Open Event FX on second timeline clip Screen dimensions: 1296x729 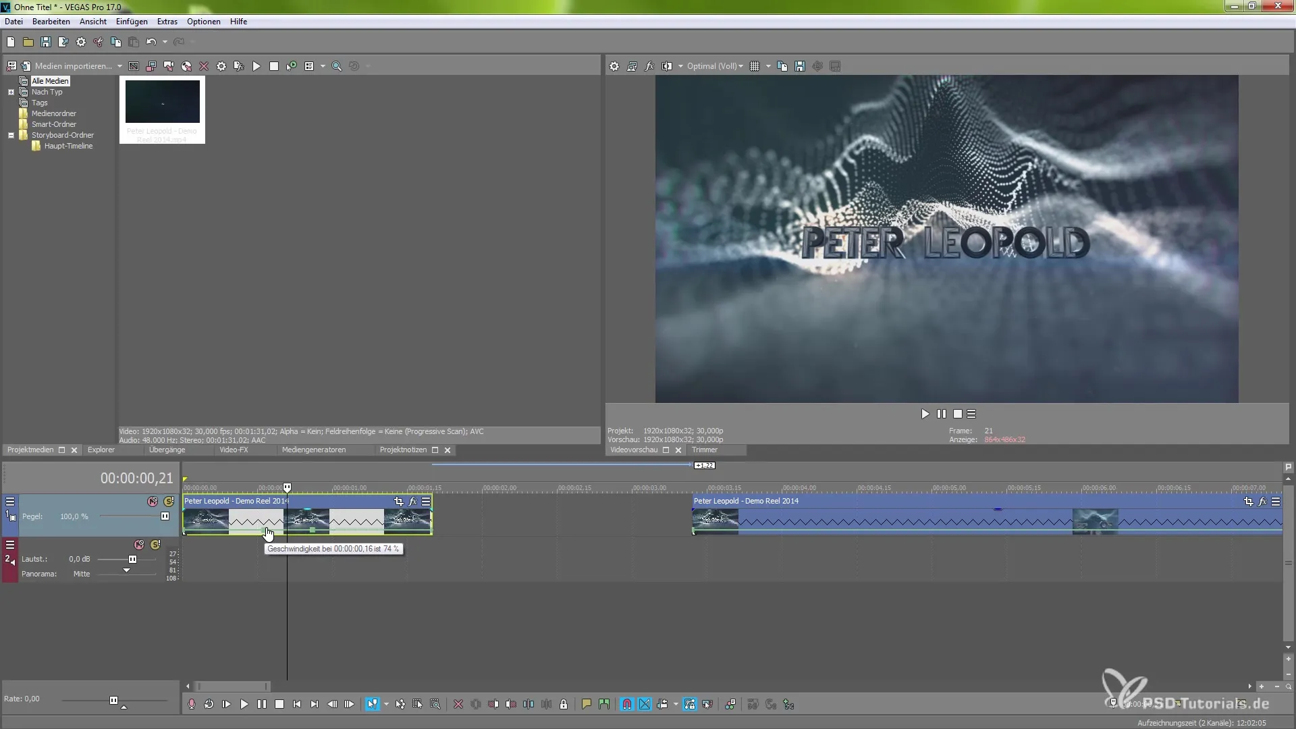coord(1262,502)
